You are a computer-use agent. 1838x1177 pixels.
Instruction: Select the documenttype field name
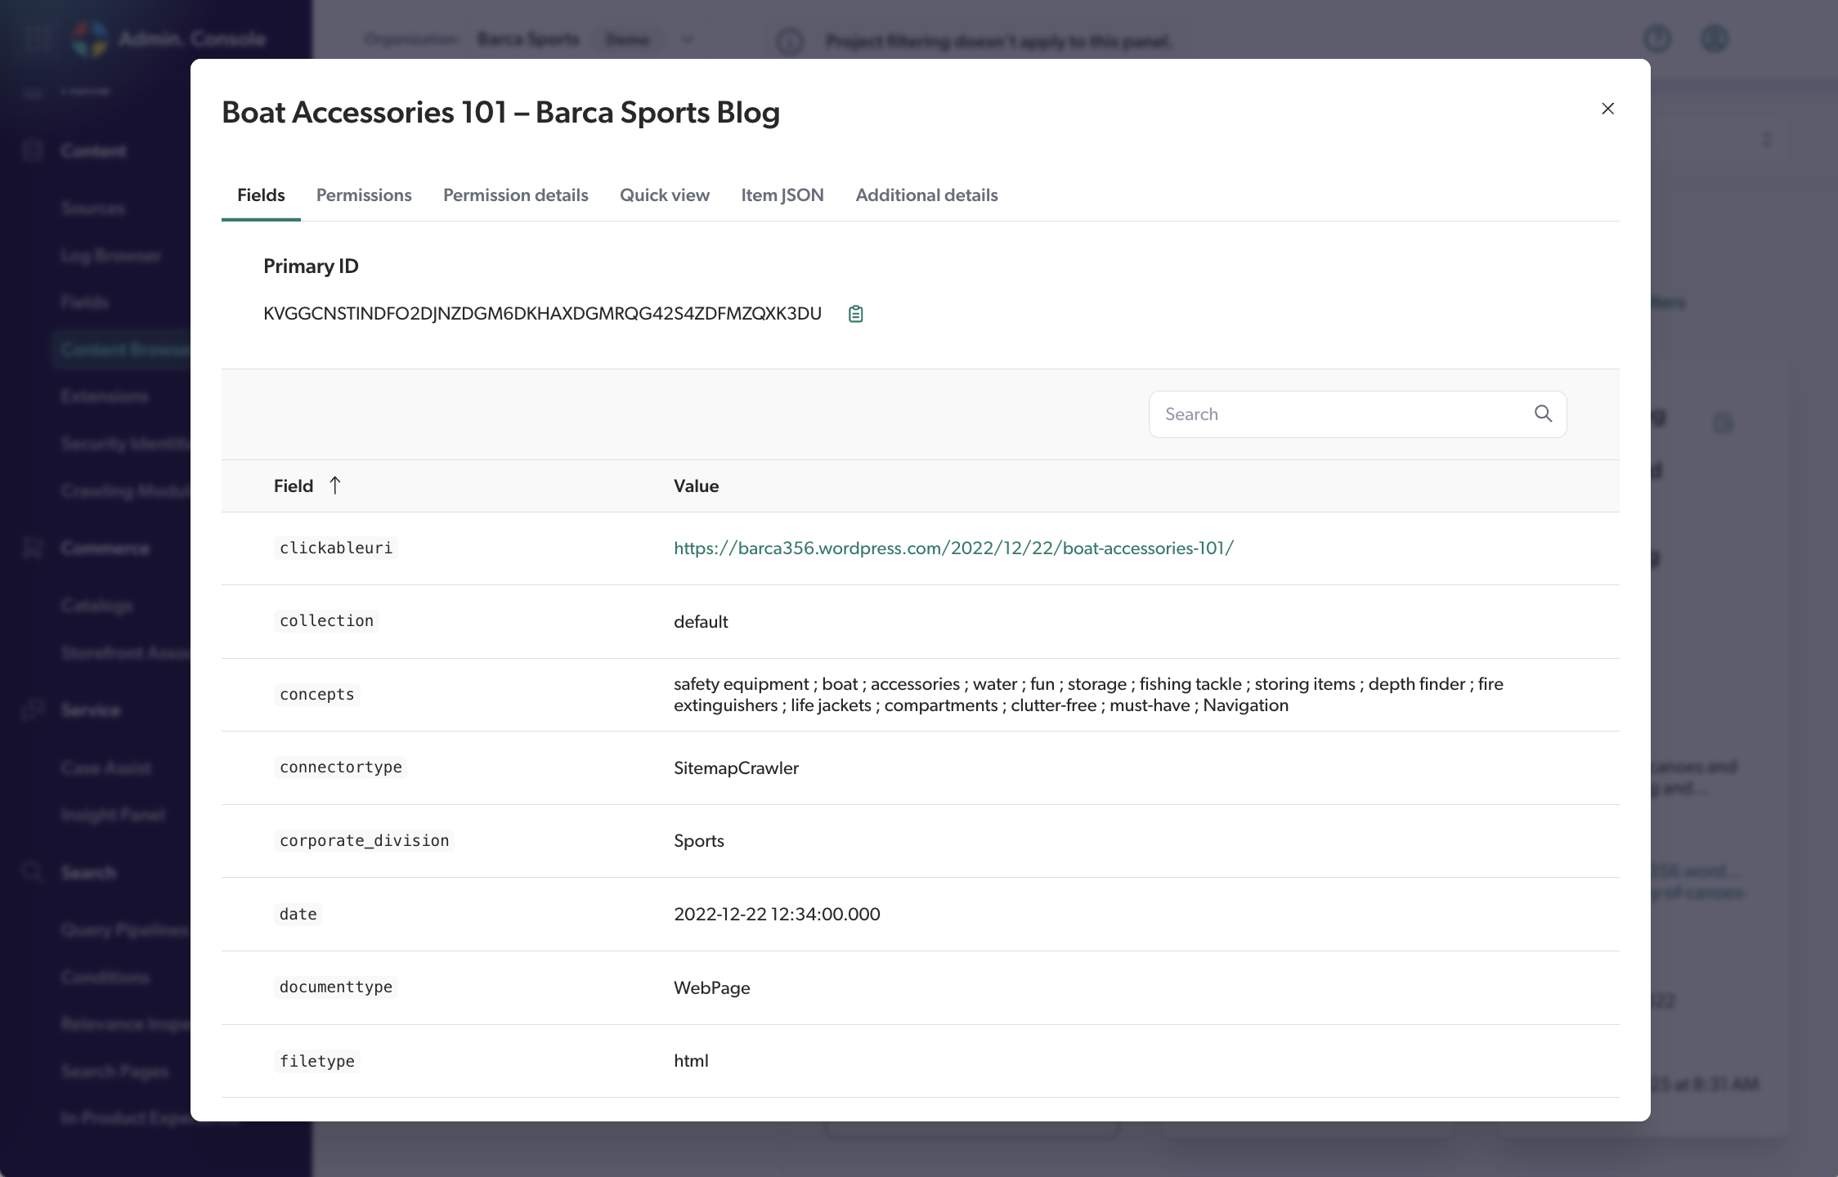point(335,987)
